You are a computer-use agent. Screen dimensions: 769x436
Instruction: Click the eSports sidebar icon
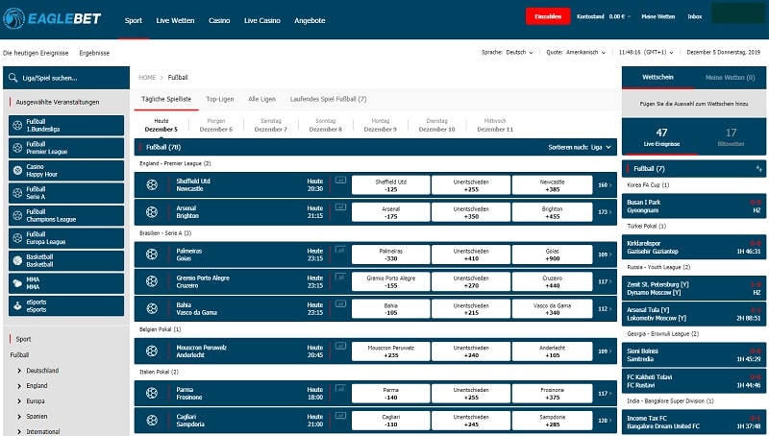pyautogui.click(x=17, y=305)
